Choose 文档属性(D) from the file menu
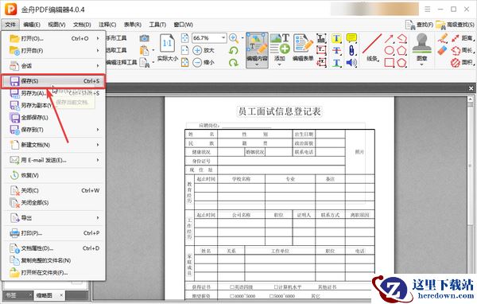Viewport: 477px width, 304px height. (x=54, y=248)
